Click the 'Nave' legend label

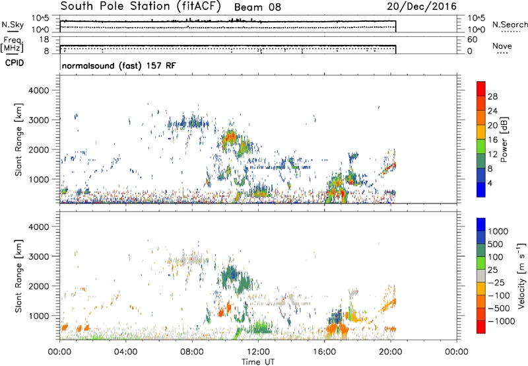pos(502,46)
